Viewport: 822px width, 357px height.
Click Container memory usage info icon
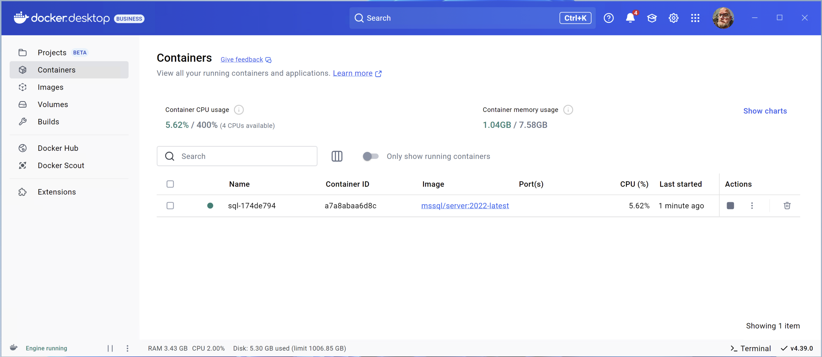568,110
